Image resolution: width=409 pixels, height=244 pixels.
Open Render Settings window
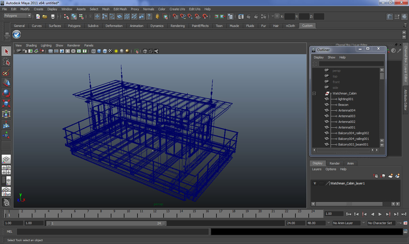(x=264, y=16)
